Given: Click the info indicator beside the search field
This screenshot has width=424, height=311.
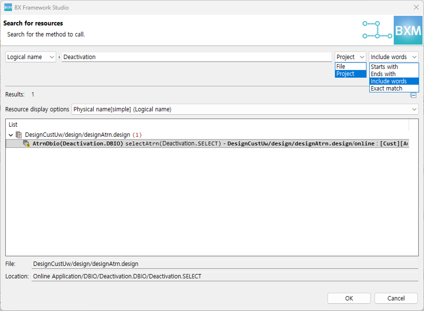Looking at the screenshot, I should pos(59,57).
